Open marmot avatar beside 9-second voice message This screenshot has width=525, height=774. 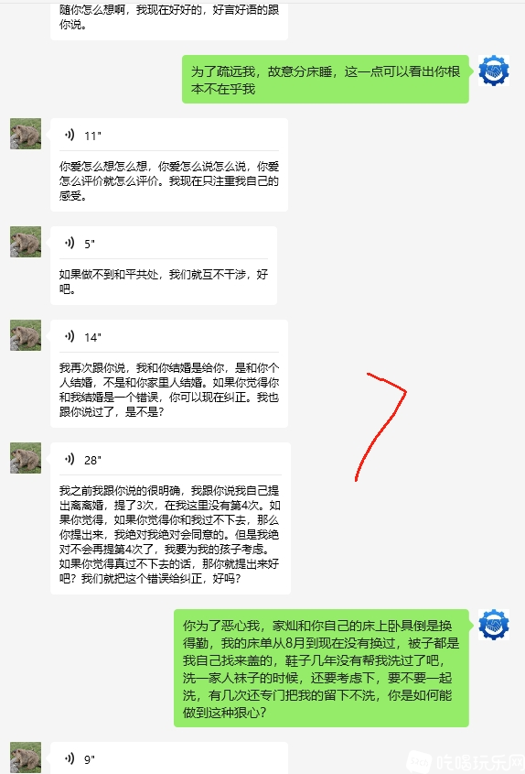26,758
